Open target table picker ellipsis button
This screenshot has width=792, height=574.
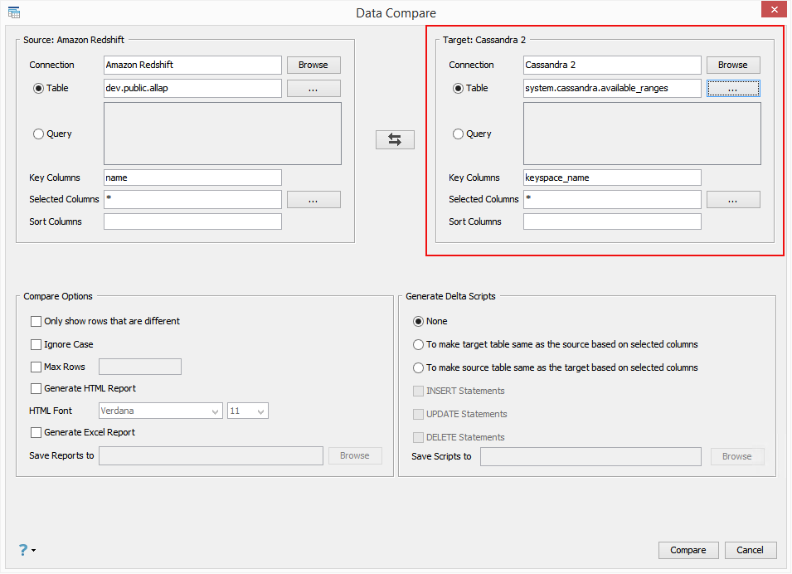click(733, 88)
